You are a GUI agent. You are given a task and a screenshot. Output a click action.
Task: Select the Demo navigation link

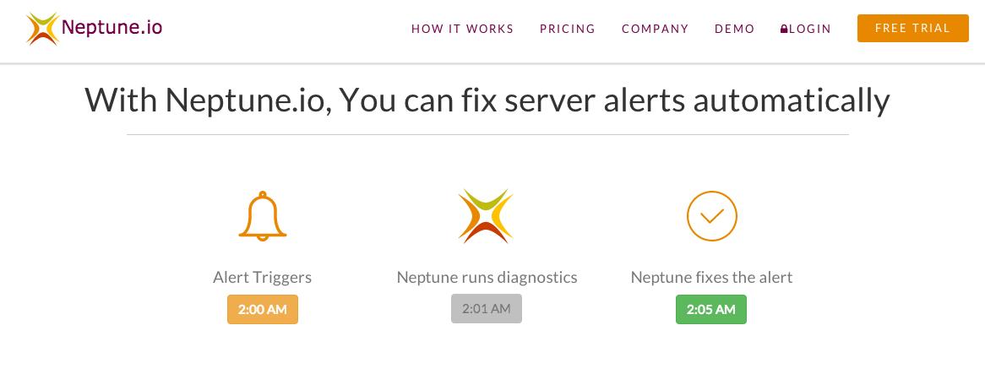click(x=734, y=29)
